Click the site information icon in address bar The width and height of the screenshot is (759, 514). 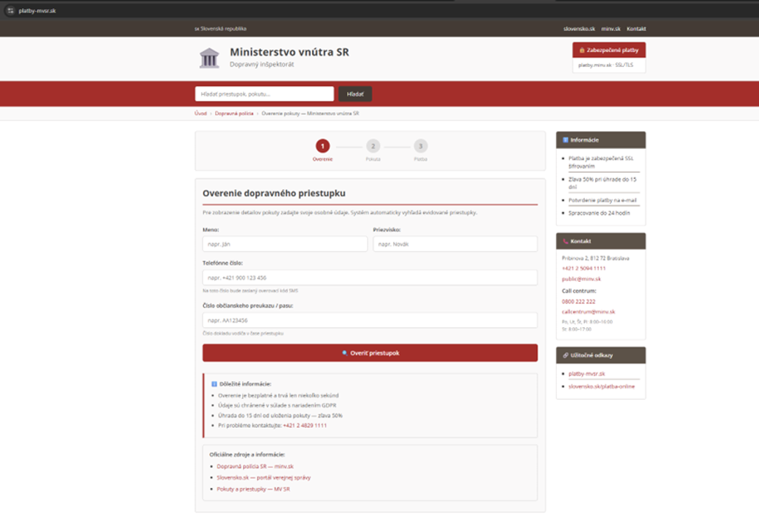click(x=10, y=10)
